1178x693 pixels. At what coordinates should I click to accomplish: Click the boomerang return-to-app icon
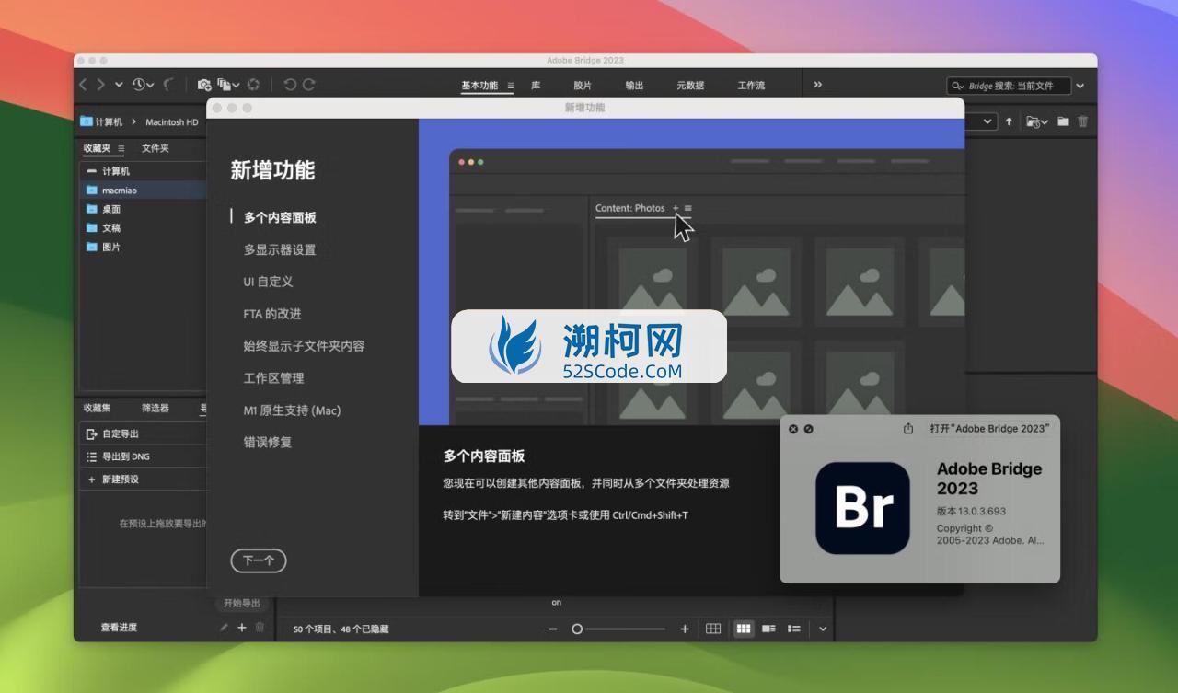(x=168, y=85)
